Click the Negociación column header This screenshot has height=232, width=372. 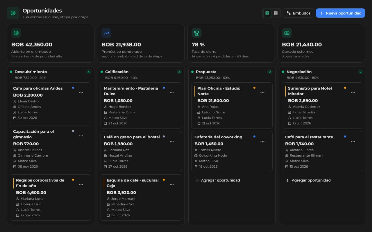(x=299, y=72)
